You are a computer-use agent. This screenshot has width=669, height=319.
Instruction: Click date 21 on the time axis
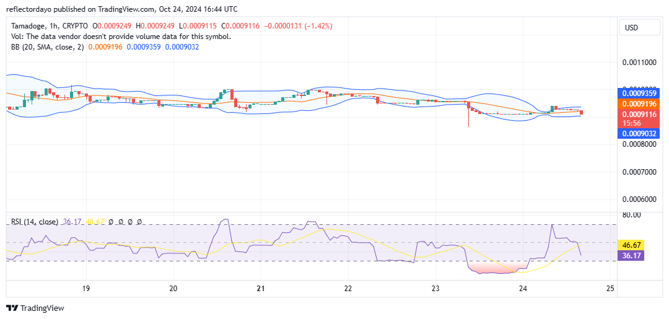click(261, 289)
